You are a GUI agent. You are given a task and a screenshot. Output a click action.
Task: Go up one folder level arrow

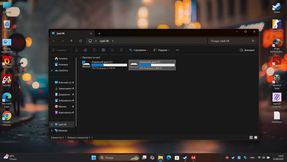click(71, 41)
